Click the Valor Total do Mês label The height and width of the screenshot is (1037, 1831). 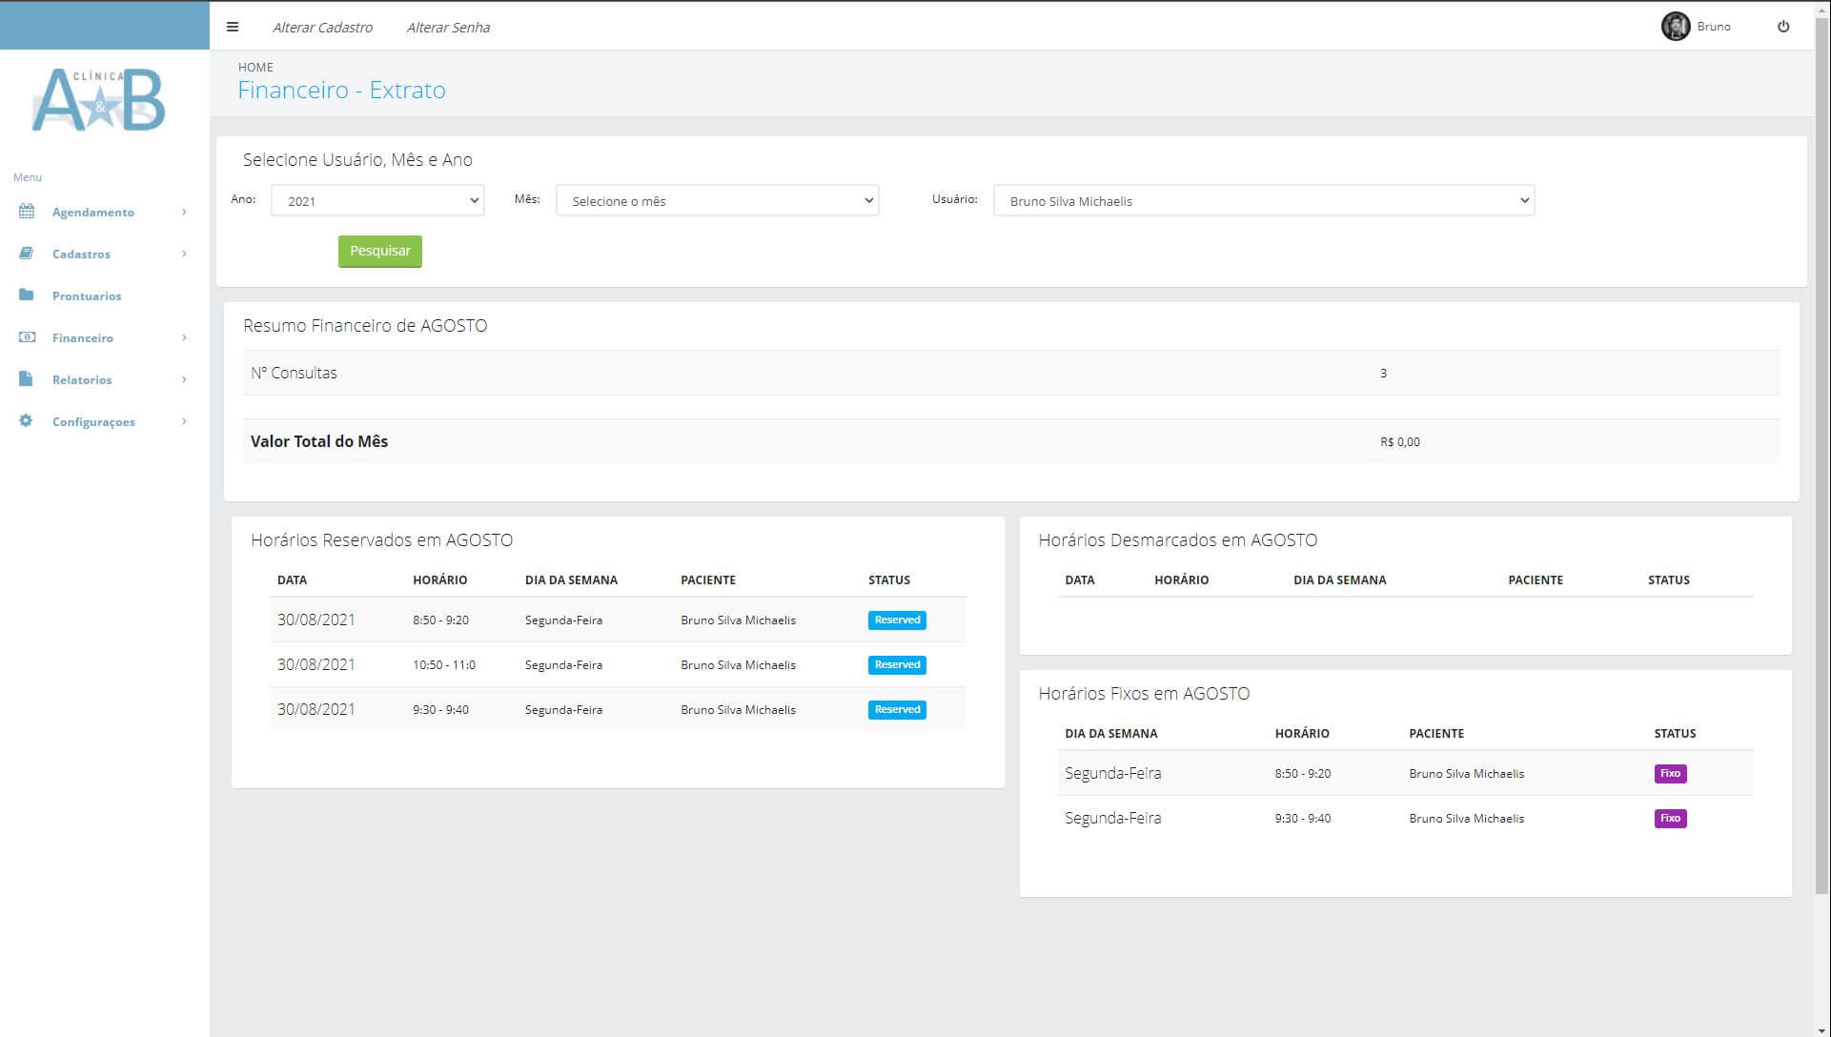(319, 441)
